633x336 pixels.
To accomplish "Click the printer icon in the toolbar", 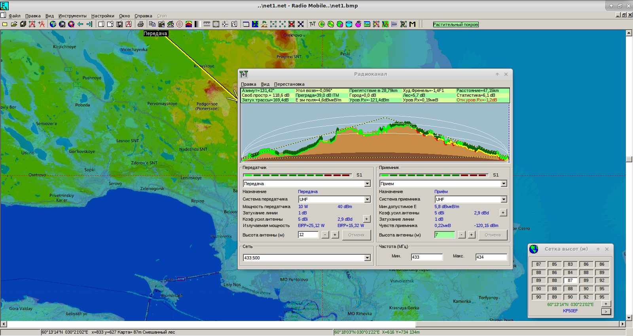I will (x=140, y=24).
